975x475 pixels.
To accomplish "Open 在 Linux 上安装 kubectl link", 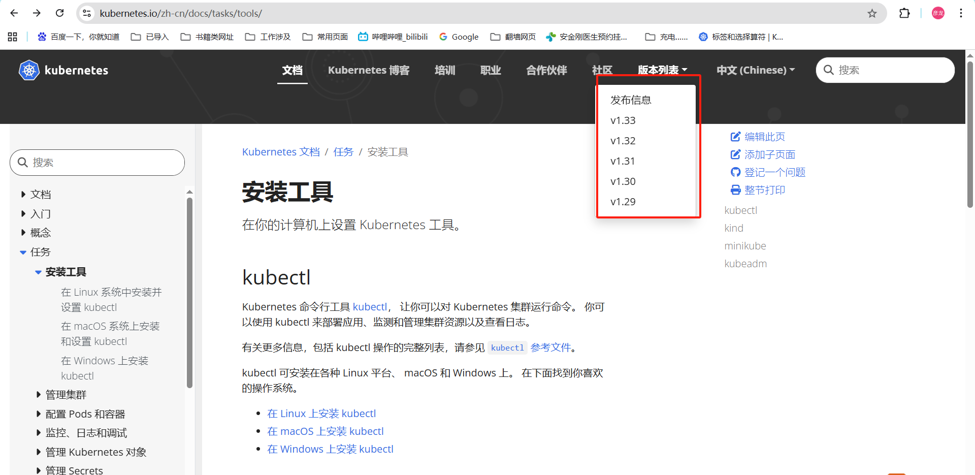I will 321,414.
